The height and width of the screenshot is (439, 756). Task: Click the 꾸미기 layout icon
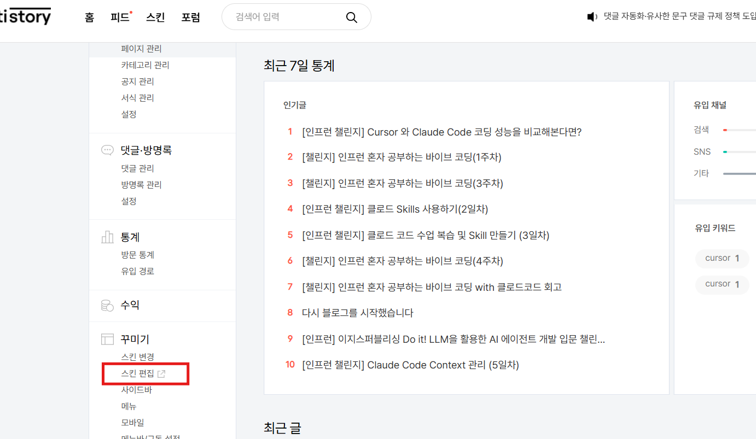point(108,340)
